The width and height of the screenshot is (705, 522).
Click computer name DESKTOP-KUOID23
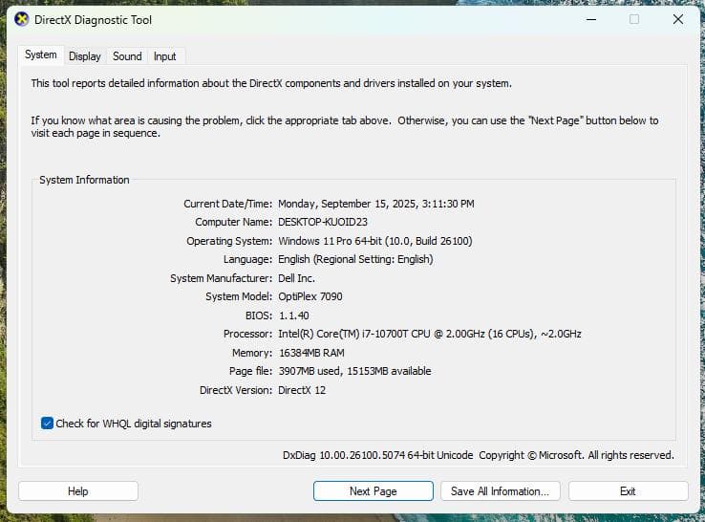click(x=323, y=223)
